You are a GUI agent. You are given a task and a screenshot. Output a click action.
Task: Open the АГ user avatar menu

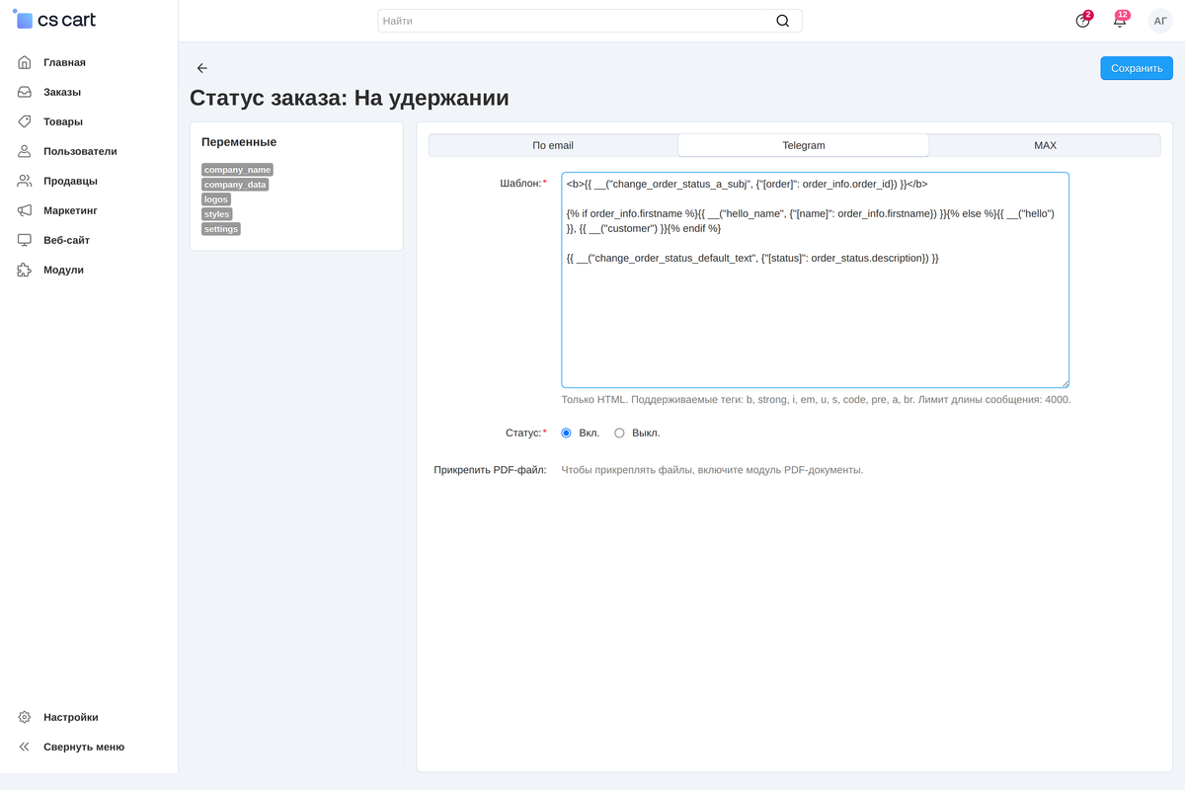pyautogui.click(x=1160, y=21)
